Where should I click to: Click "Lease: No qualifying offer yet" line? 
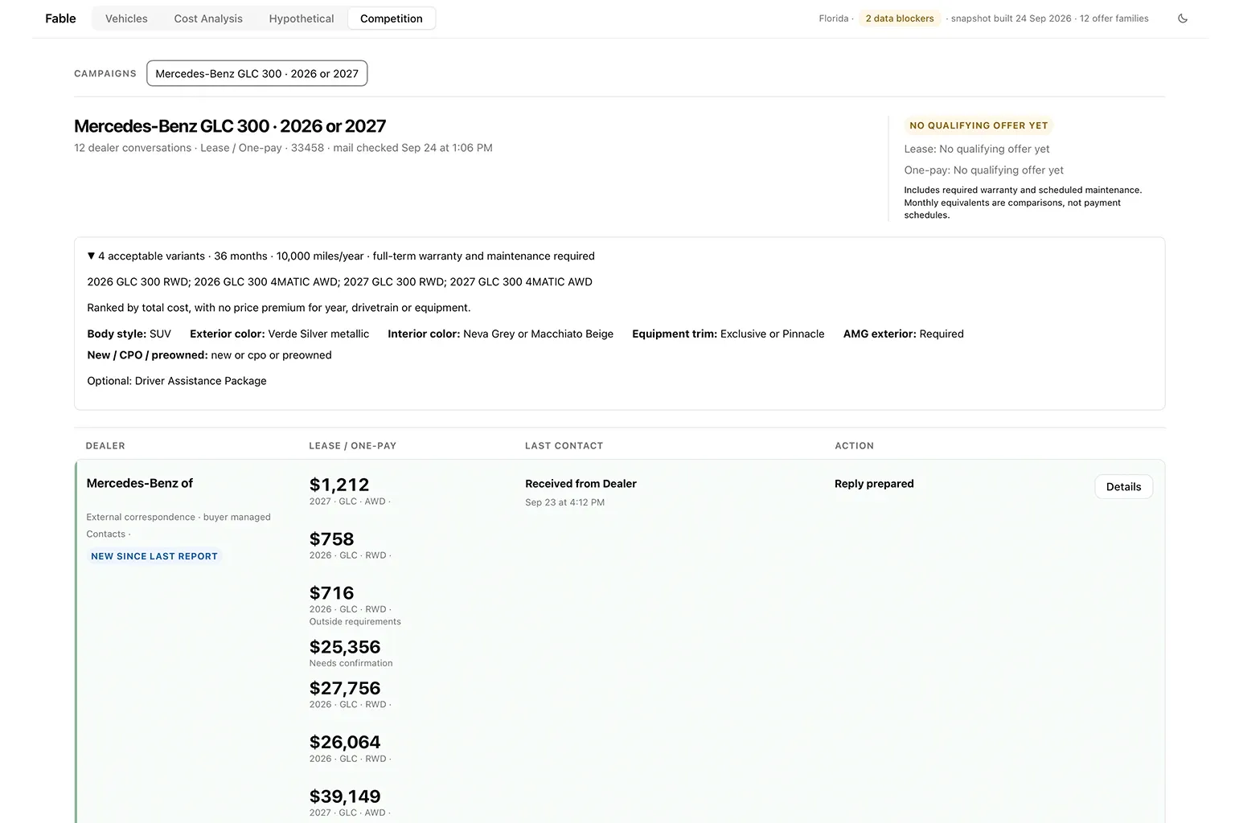tap(977, 149)
